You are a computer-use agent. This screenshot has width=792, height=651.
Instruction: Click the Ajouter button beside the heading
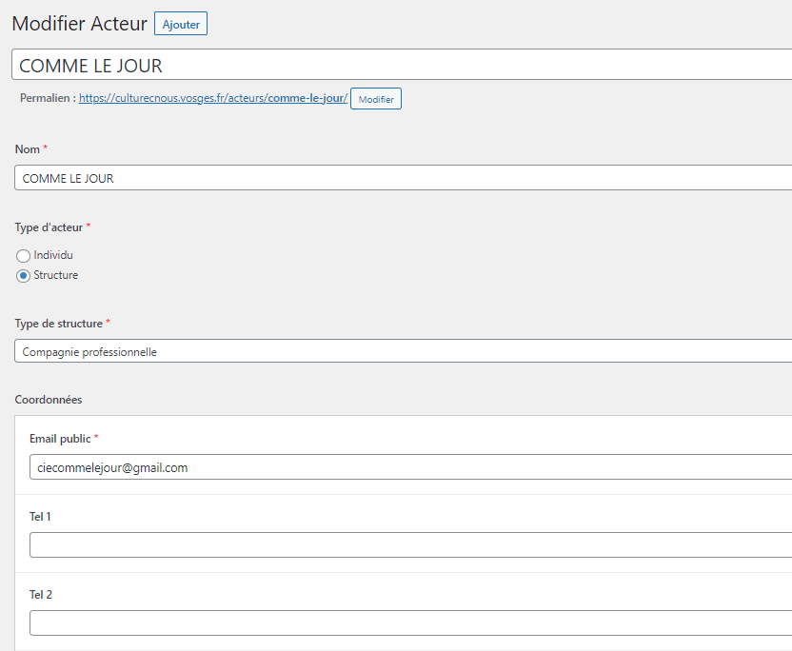tap(181, 24)
